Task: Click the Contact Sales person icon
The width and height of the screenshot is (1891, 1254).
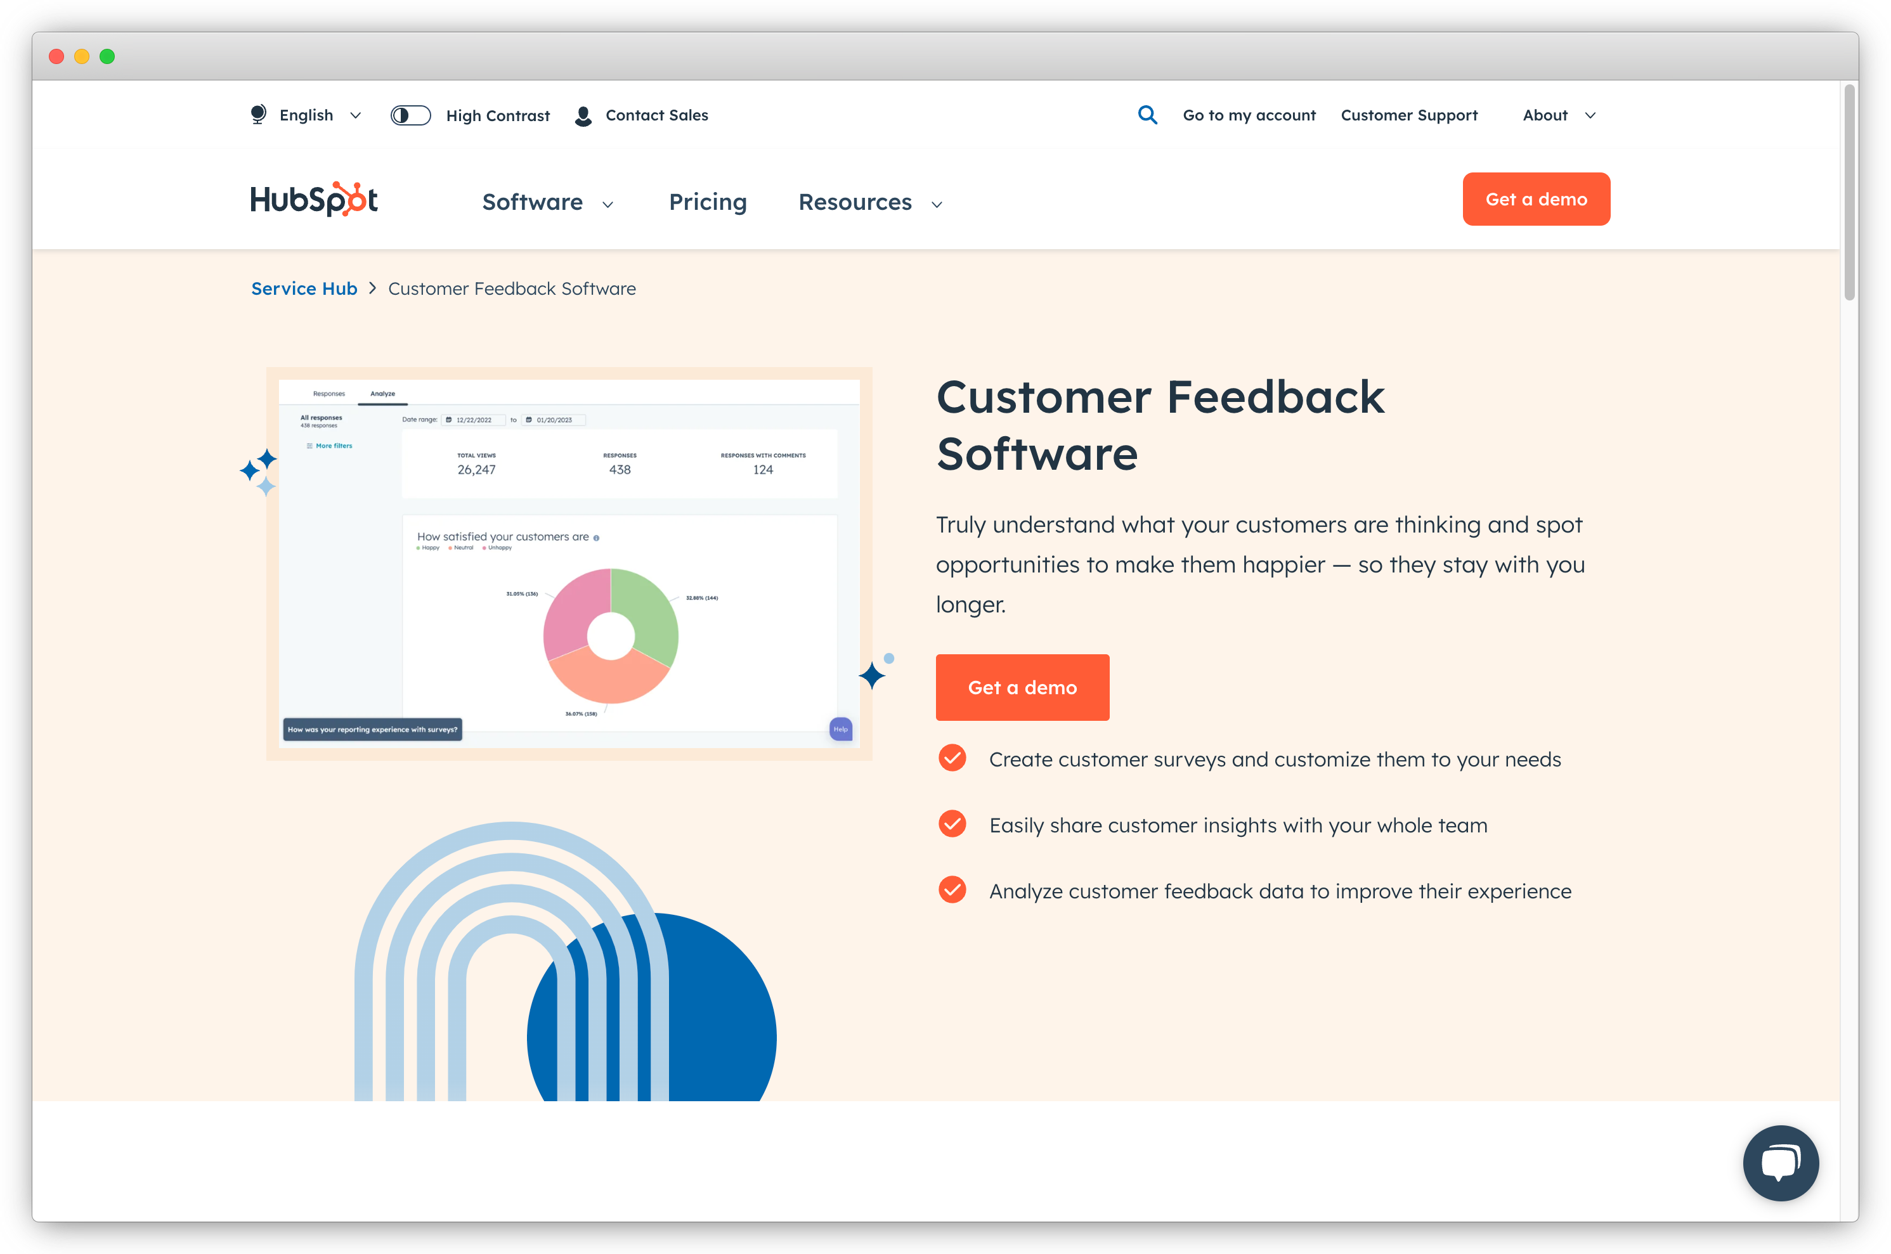Action: pos(583,115)
